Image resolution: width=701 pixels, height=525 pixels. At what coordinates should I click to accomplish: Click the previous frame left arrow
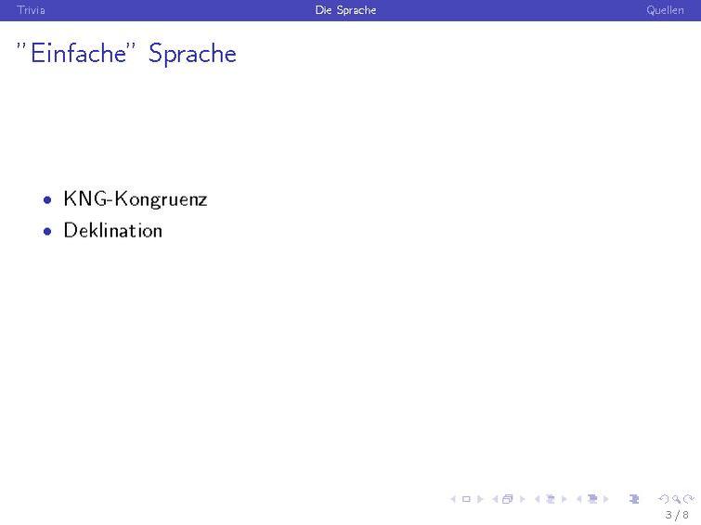click(495, 499)
